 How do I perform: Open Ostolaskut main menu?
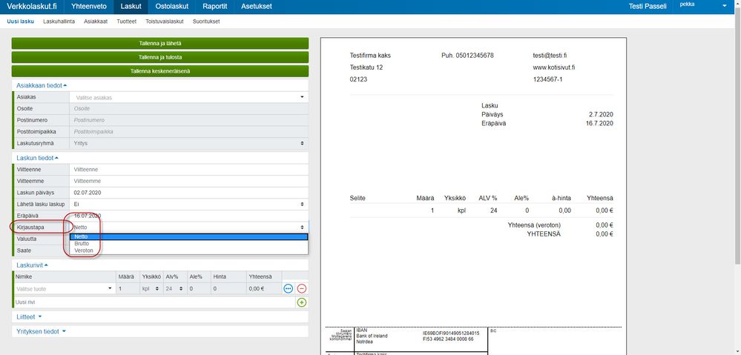tap(172, 7)
